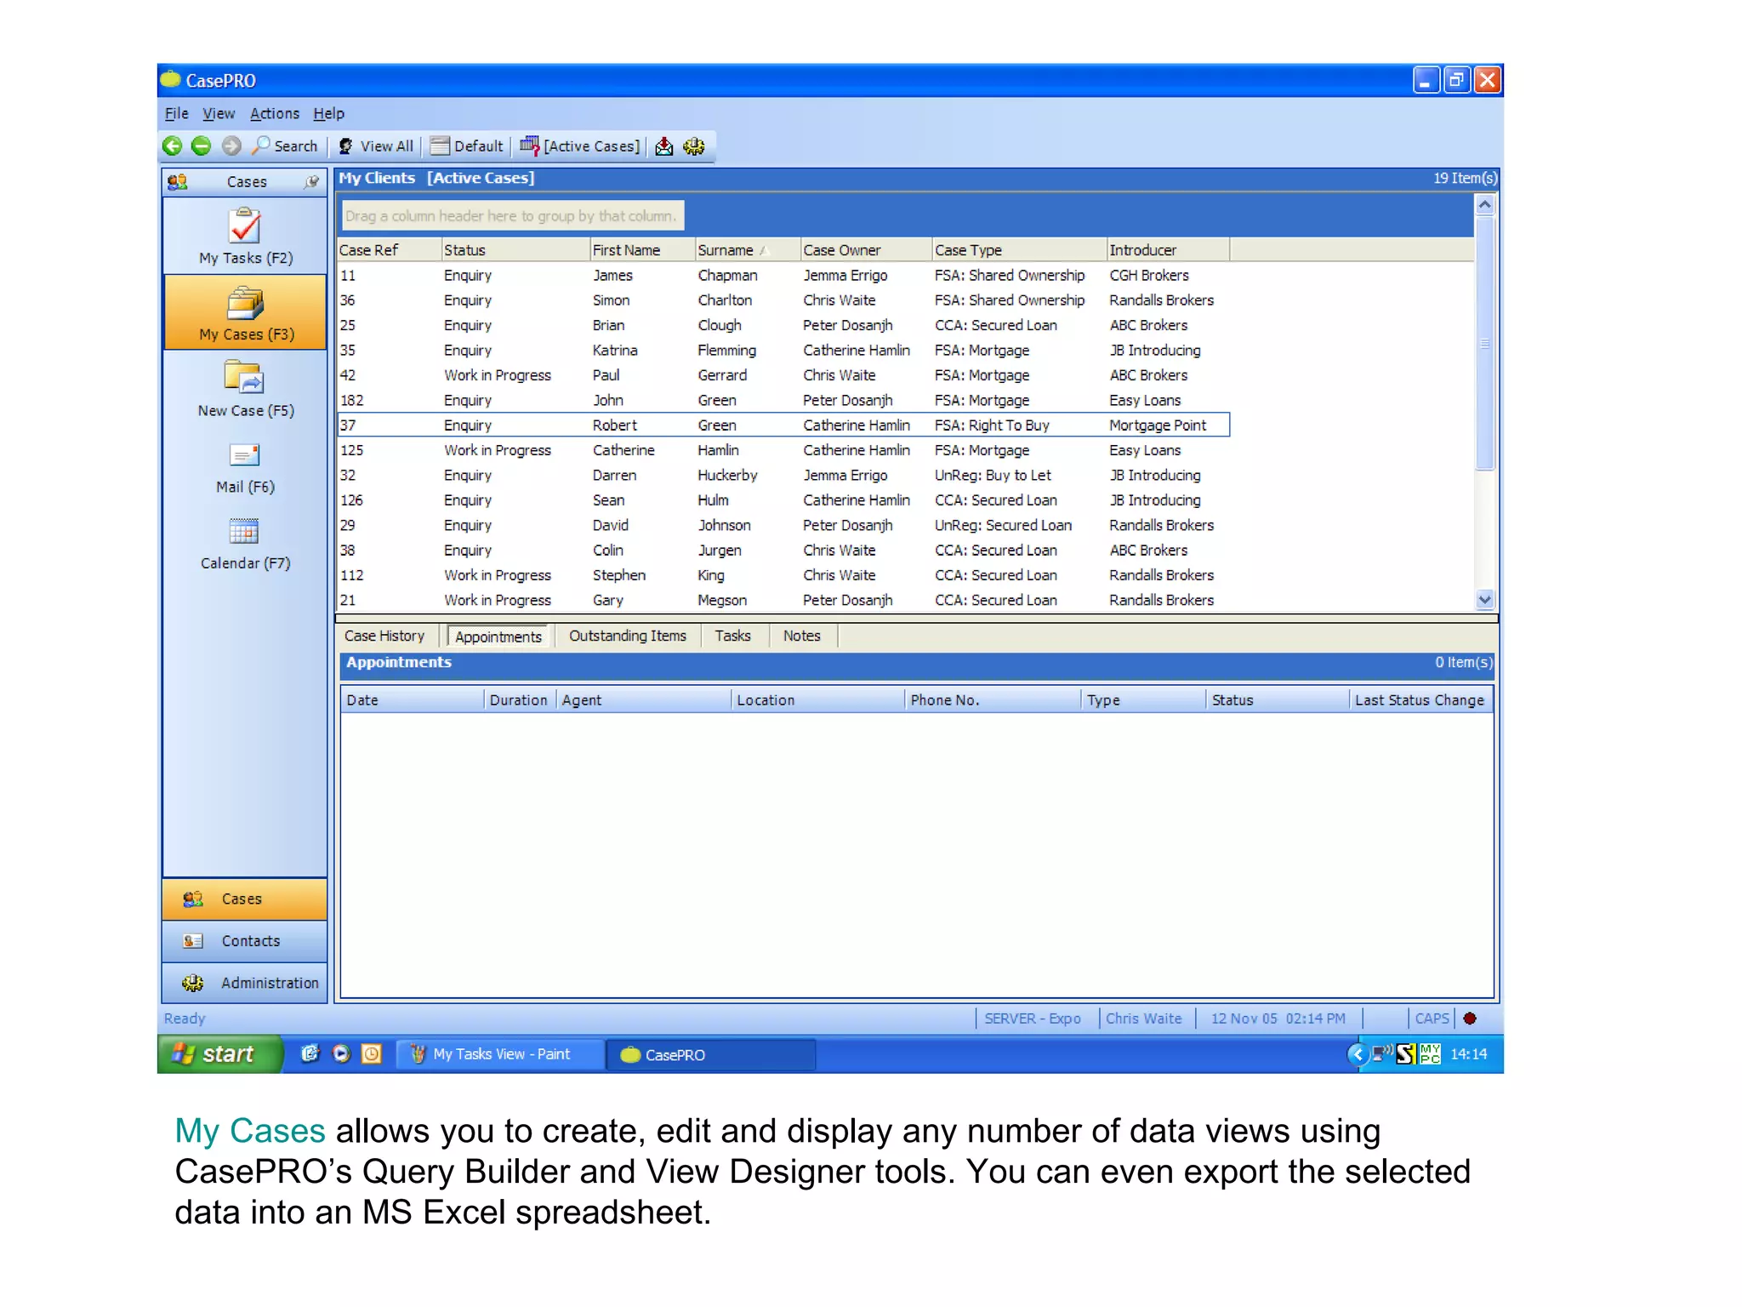This screenshot has width=1742, height=1307.
Task: Select case 35 Katrina Flemming row
Action: (x=783, y=351)
